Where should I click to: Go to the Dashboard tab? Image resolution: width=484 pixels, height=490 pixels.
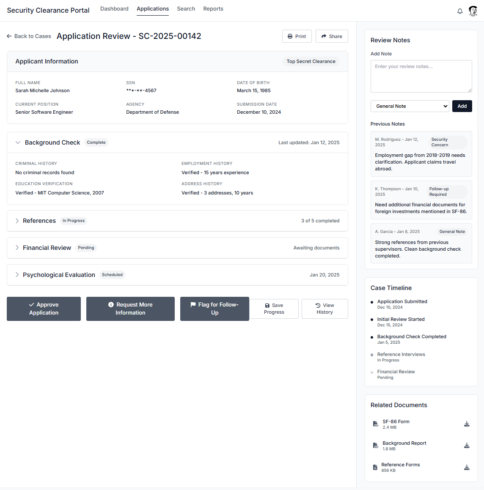click(114, 9)
